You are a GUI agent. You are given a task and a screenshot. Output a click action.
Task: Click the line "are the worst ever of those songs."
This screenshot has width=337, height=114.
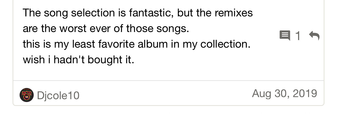pyautogui.click(x=106, y=28)
